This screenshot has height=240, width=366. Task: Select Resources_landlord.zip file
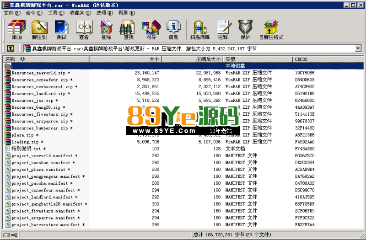tap(41, 94)
